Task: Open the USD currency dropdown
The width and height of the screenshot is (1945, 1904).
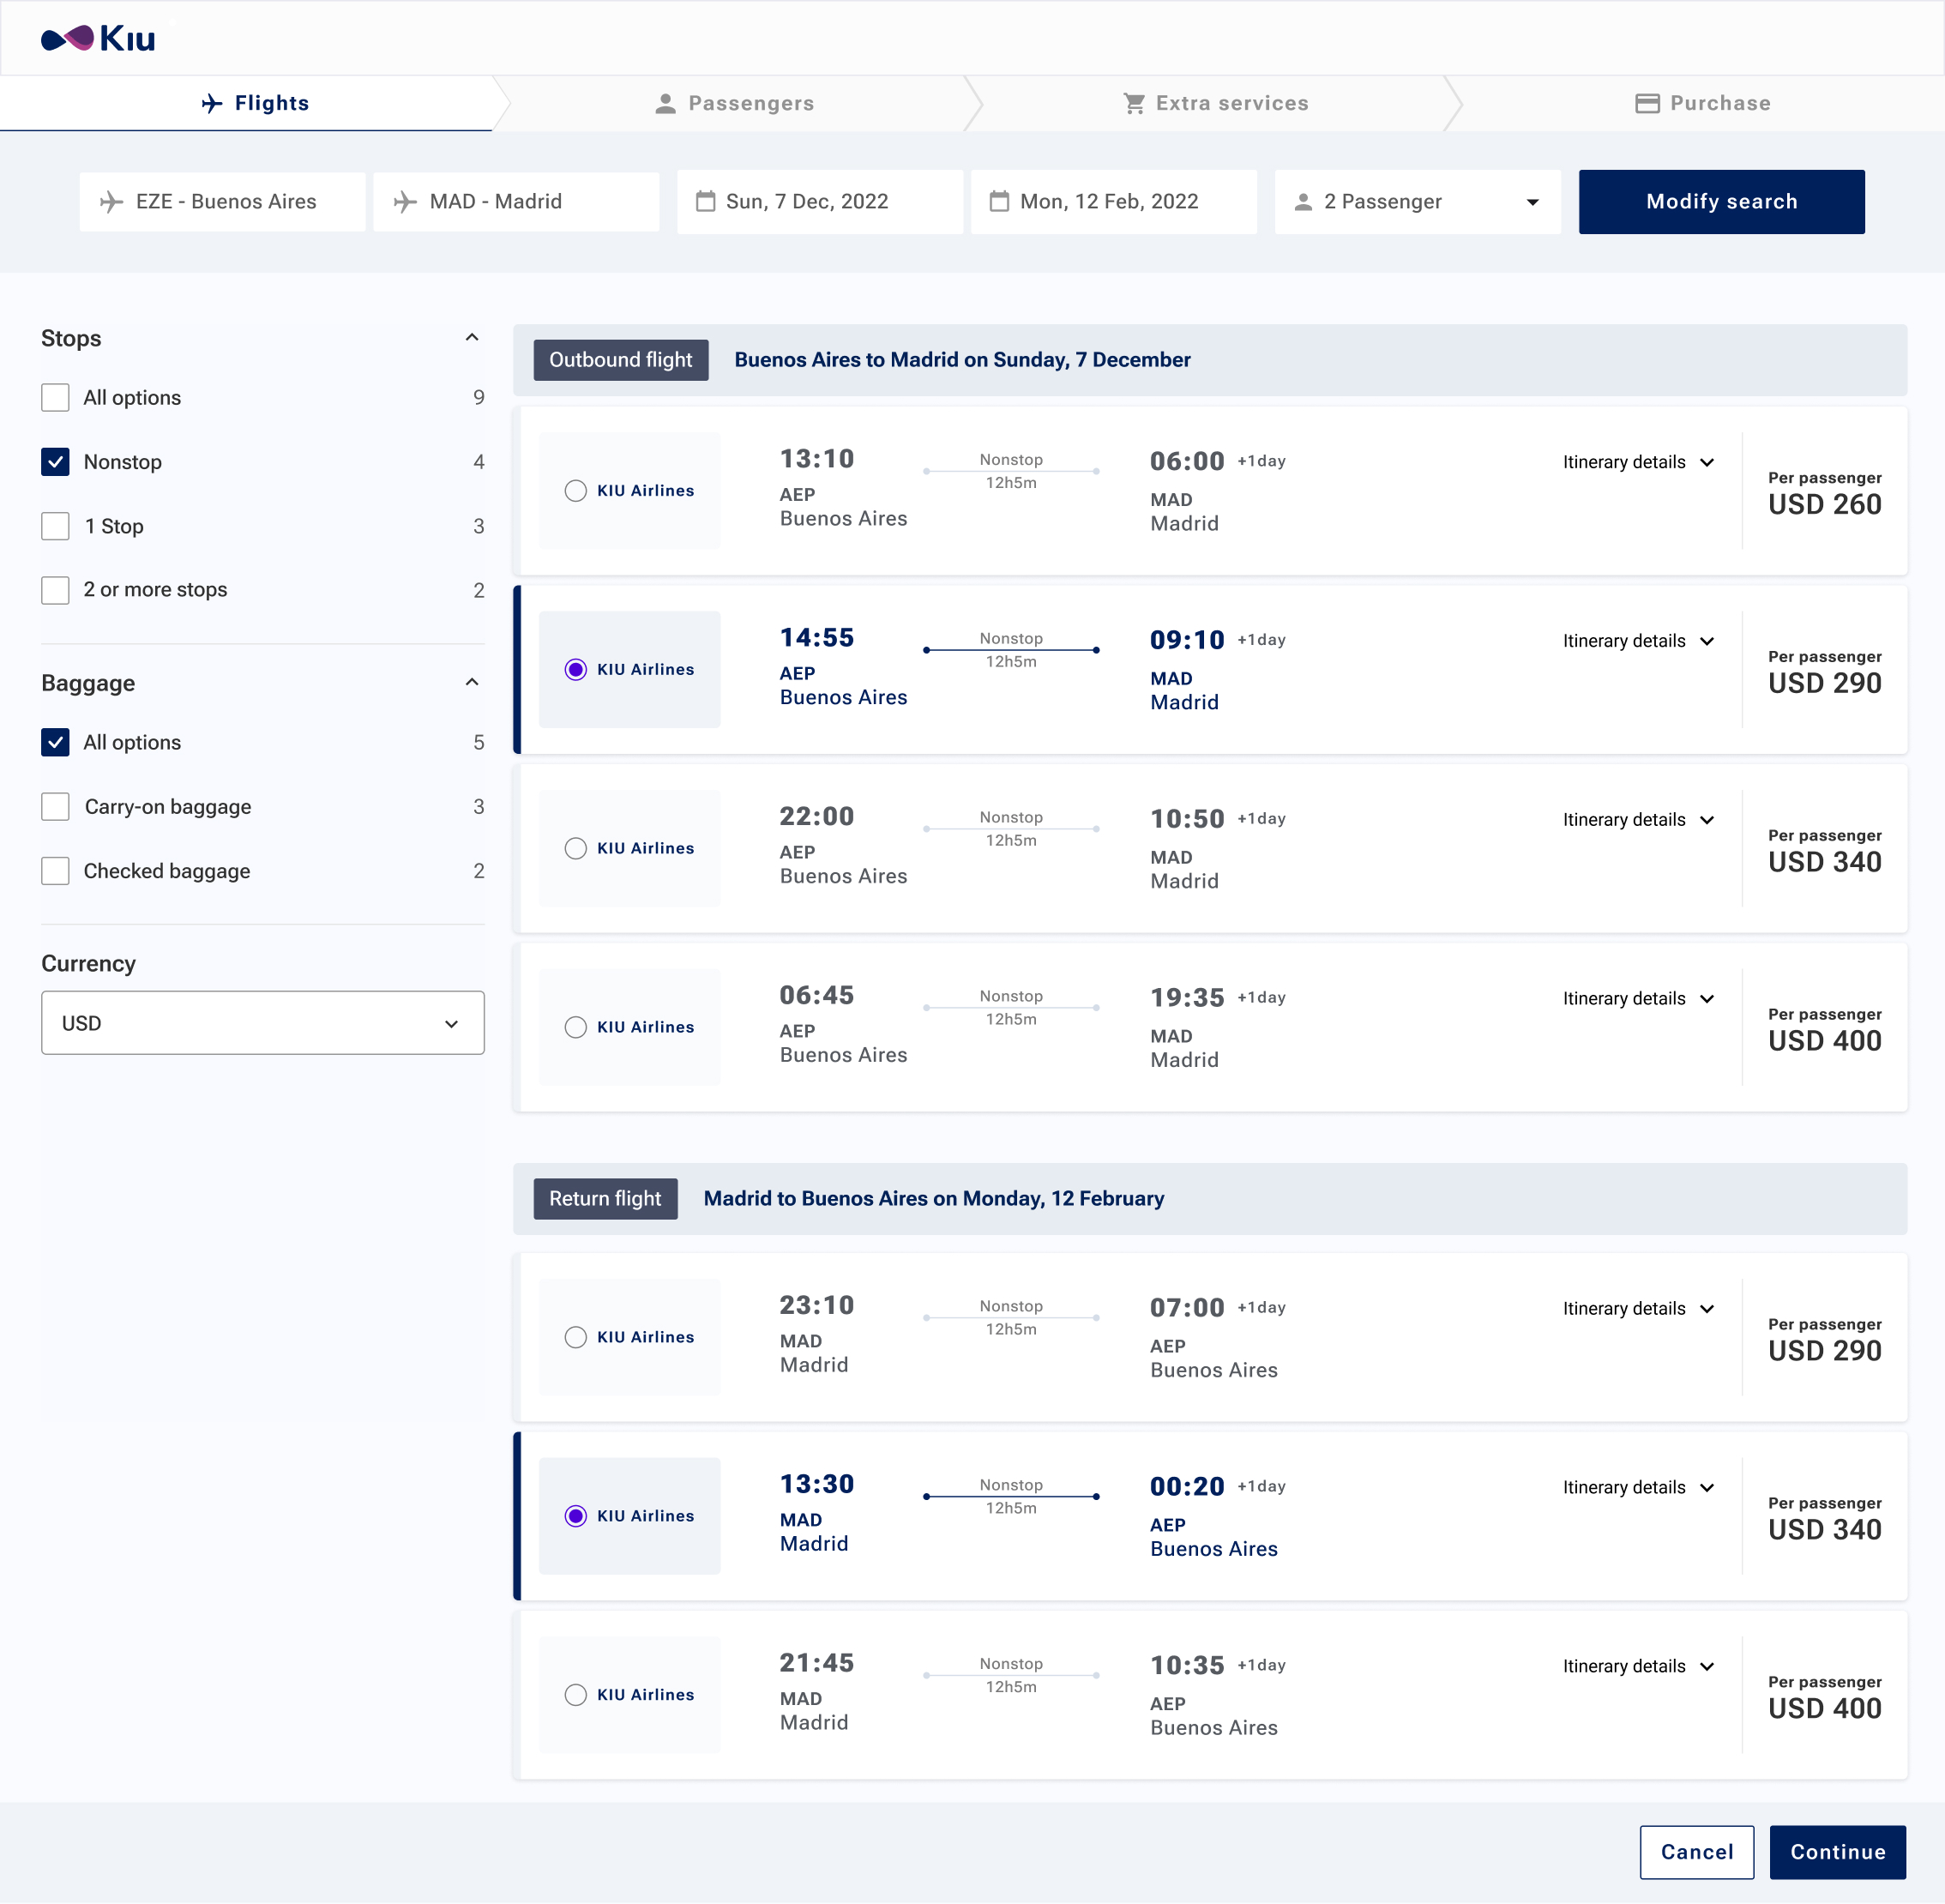Action: (x=262, y=1023)
